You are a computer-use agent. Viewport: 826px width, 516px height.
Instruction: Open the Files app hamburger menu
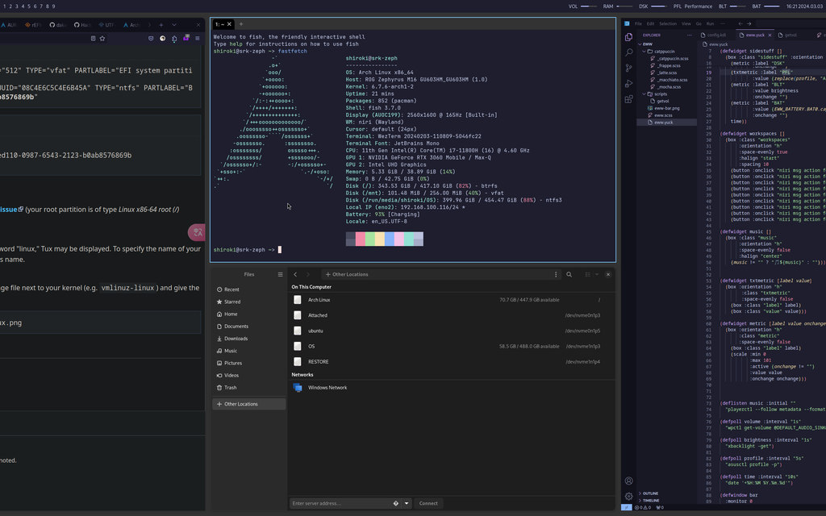point(280,274)
